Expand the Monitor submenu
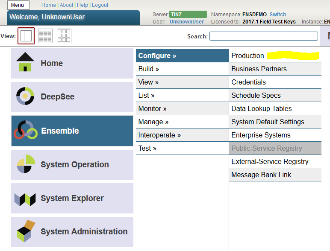Viewport: 330px width, 251px height. tap(182, 109)
